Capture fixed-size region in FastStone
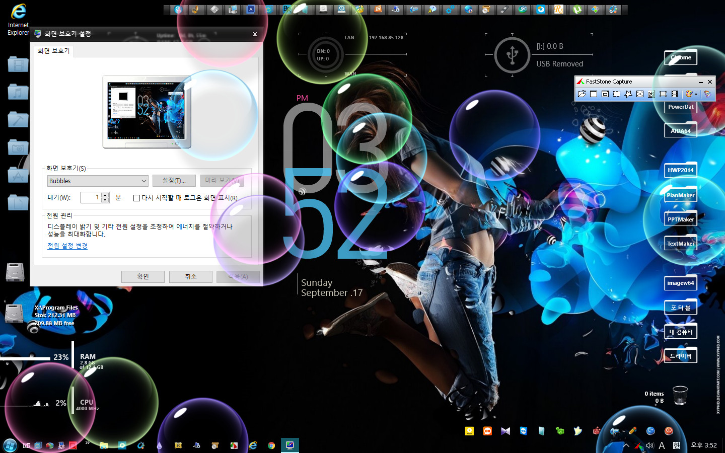Screen dimensions: 725x453 pyautogui.click(x=663, y=94)
